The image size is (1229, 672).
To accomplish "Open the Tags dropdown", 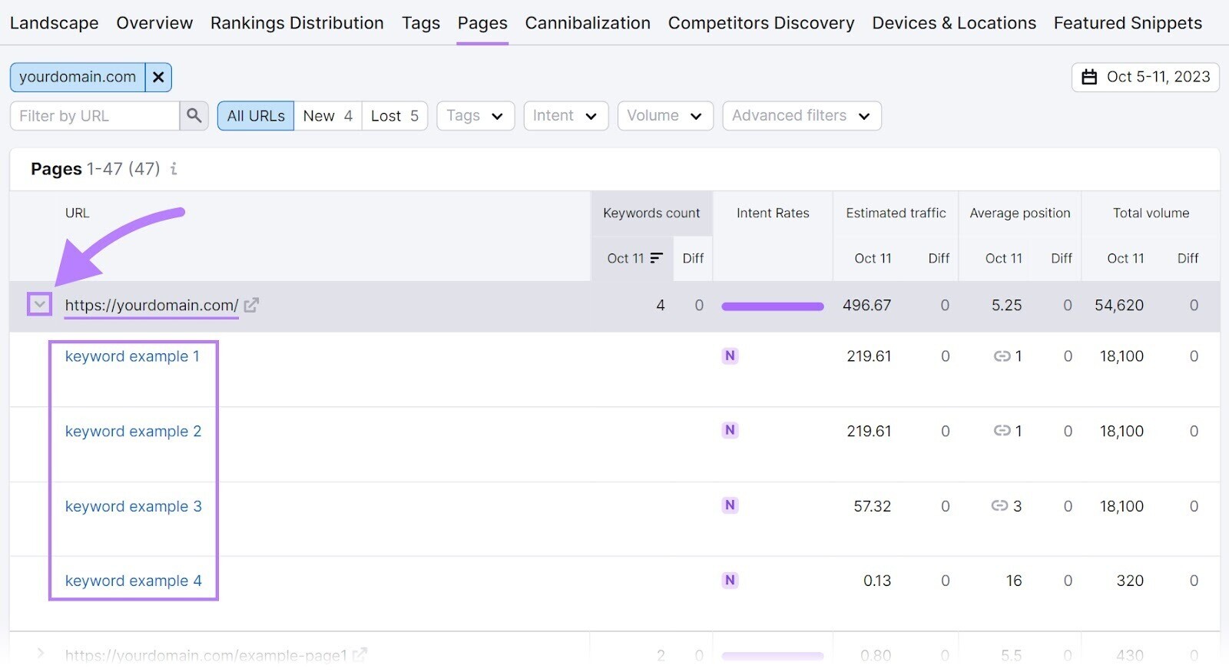I will tap(475, 116).
